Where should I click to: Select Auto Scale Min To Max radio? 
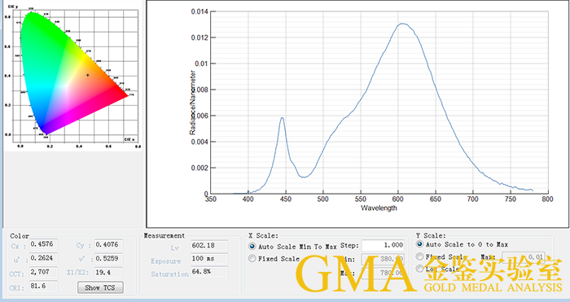[252, 246]
